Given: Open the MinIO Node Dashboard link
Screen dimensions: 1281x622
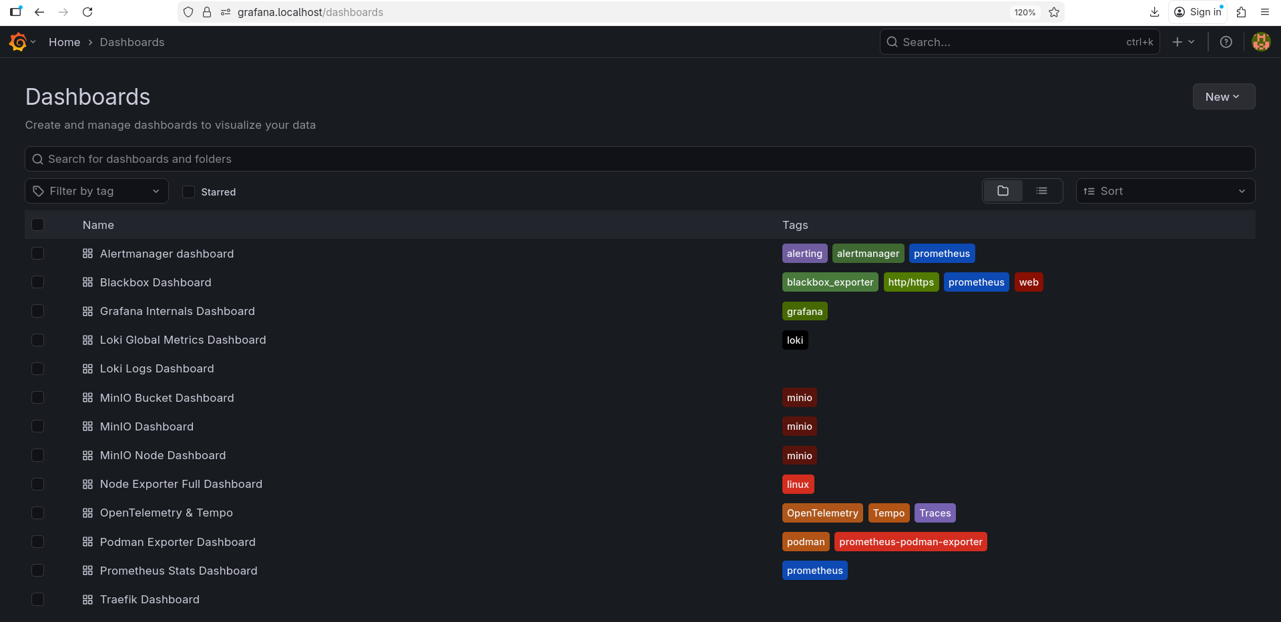Looking at the screenshot, I should pos(163,455).
